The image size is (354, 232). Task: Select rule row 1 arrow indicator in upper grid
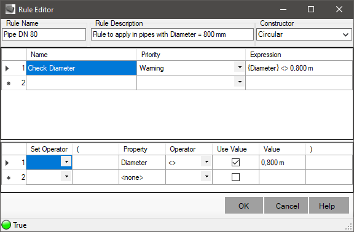(7, 68)
